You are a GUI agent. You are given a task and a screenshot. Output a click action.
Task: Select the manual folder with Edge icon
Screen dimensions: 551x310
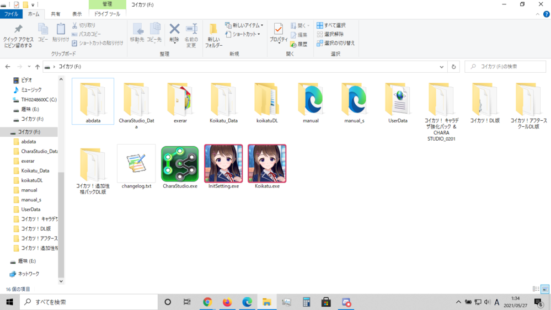click(x=311, y=102)
